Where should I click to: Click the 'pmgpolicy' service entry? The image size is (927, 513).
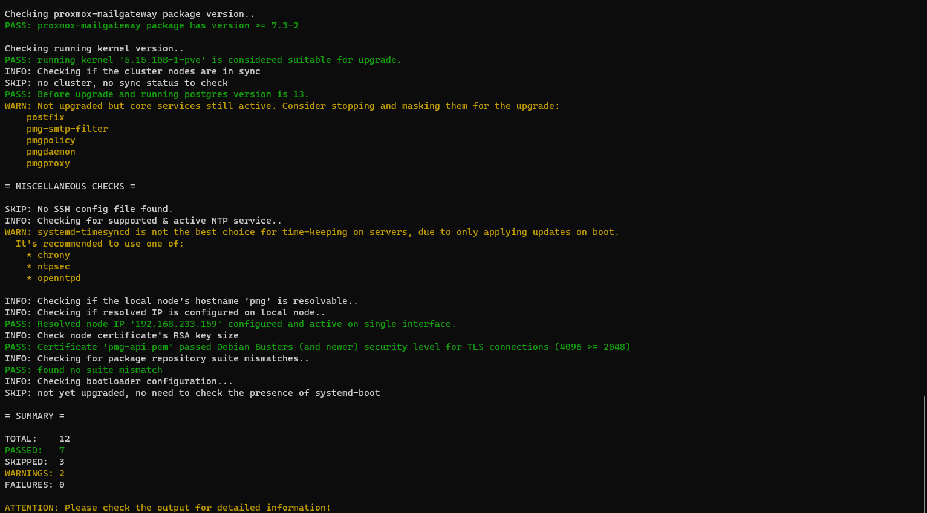click(51, 140)
